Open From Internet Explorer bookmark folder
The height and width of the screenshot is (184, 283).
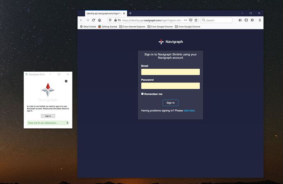click(132, 27)
